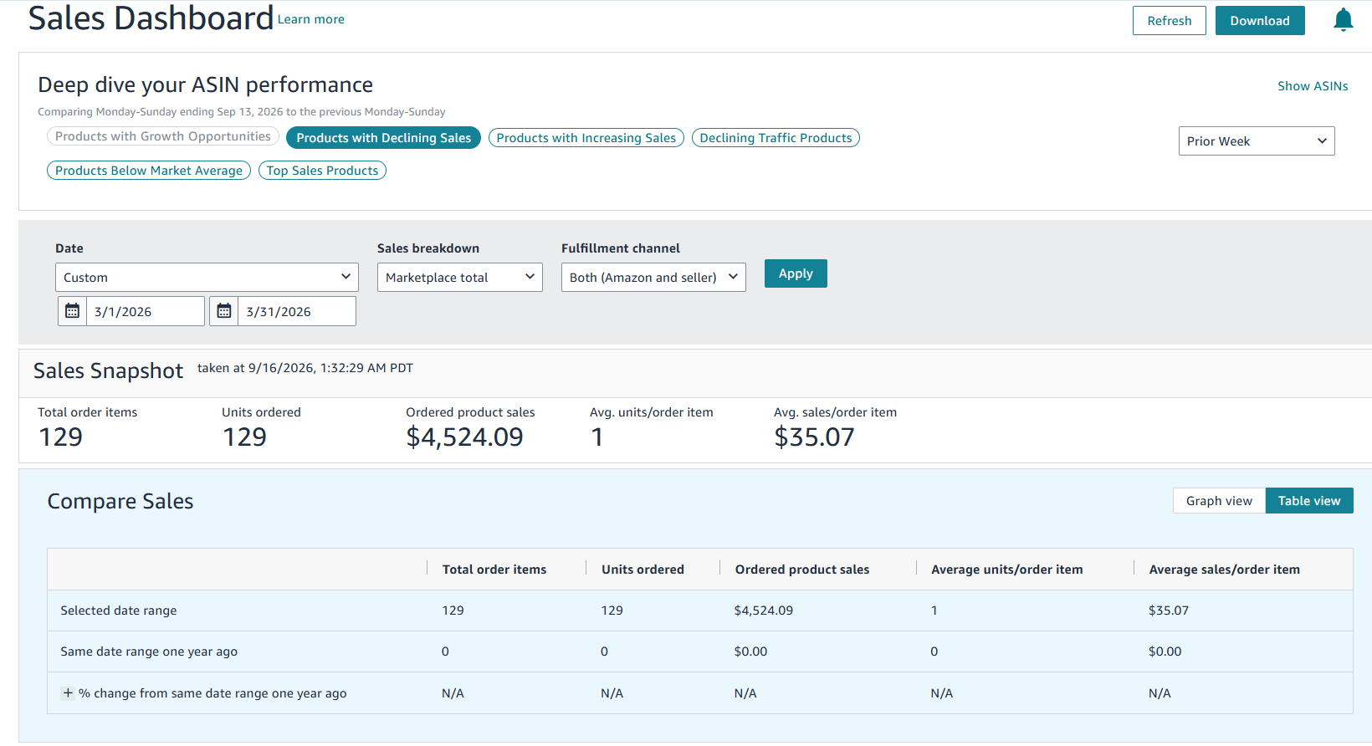Open the Custom date dropdown
The height and width of the screenshot is (746, 1372).
click(207, 278)
